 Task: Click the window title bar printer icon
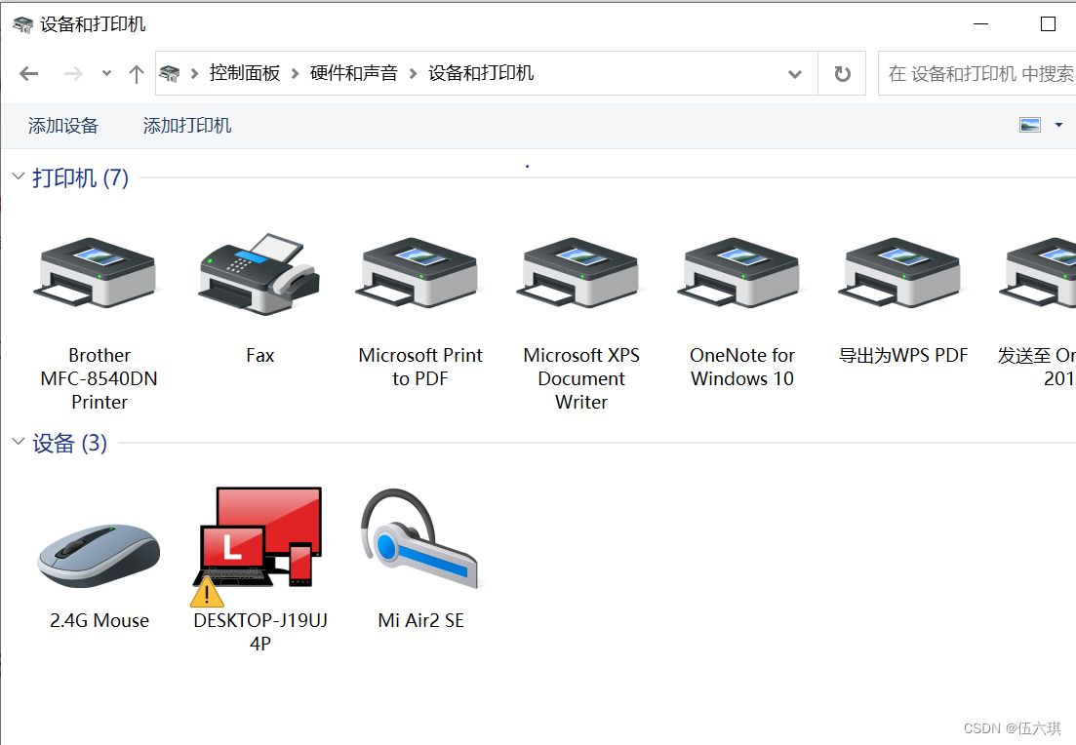click(22, 24)
